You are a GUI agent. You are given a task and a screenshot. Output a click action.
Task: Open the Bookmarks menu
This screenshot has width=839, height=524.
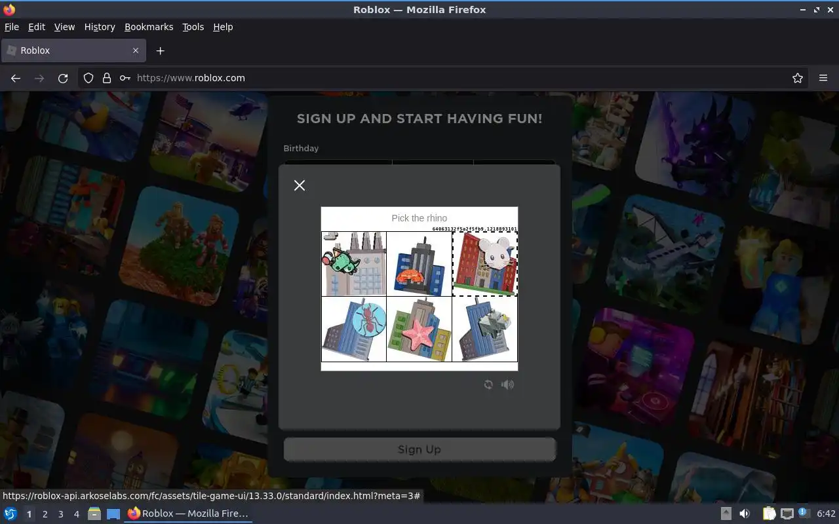[149, 27]
